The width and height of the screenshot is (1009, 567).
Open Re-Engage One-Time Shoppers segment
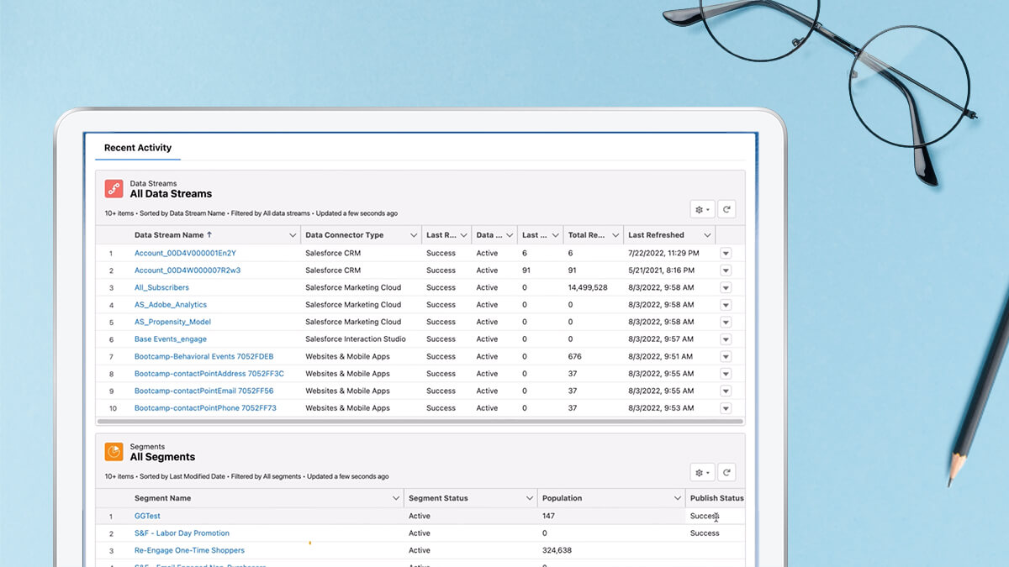coord(189,550)
